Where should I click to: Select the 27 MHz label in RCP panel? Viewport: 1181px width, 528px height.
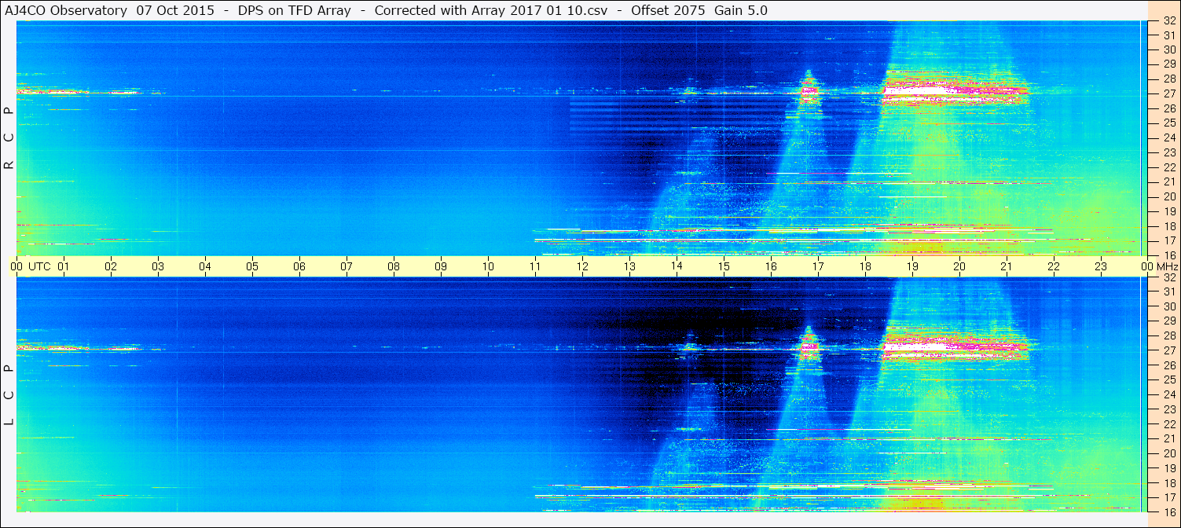click(1168, 93)
